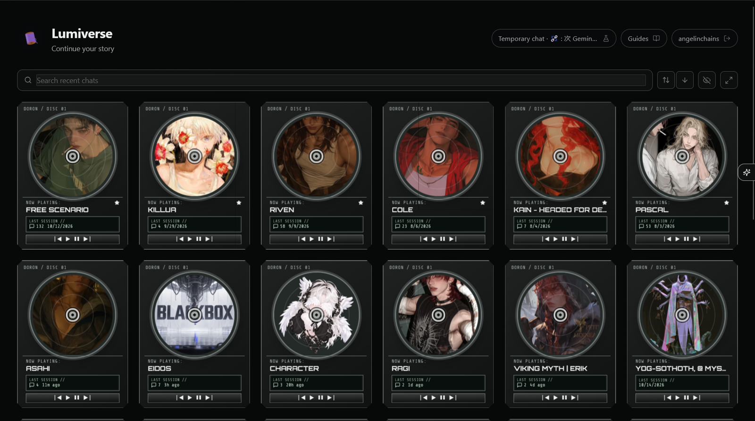Open the Guides book button
This screenshot has width=755, height=421.
[644, 39]
